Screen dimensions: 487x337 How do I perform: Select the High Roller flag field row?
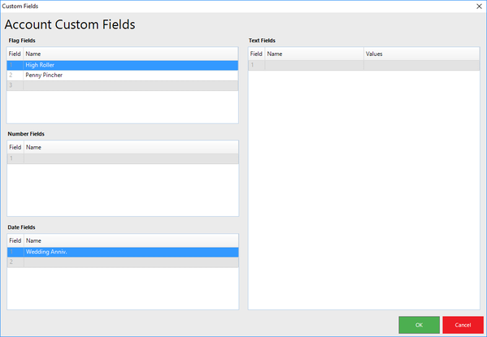click(123, 65)
